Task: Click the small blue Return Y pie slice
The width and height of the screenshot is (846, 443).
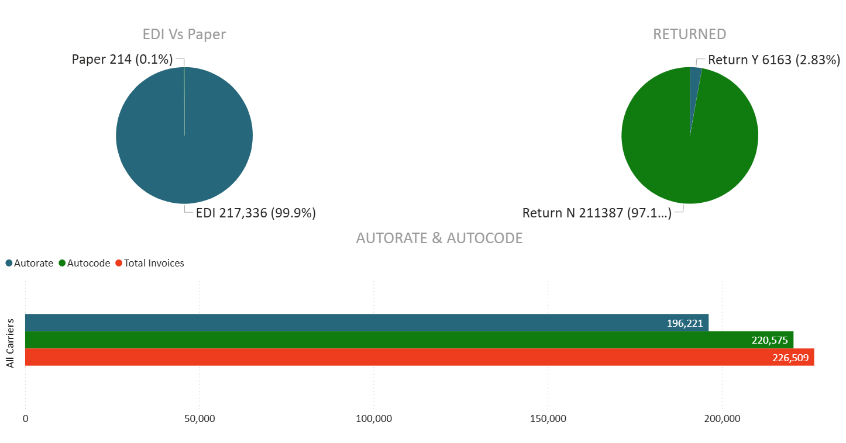Action: [x=694, y=82]
